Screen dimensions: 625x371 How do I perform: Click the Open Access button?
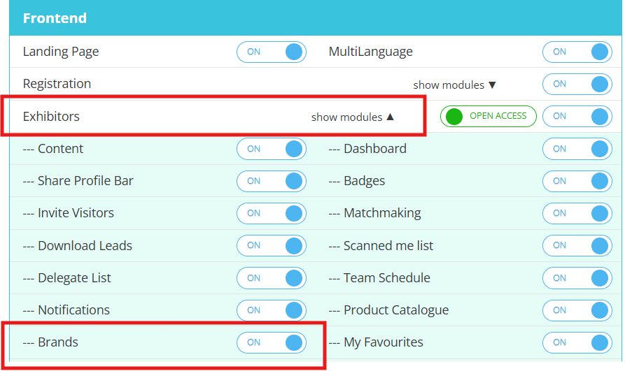[489, 116]
